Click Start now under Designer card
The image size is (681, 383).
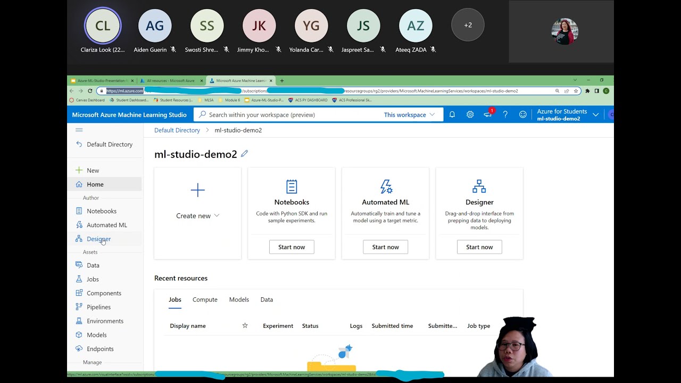tap(479, 247)
